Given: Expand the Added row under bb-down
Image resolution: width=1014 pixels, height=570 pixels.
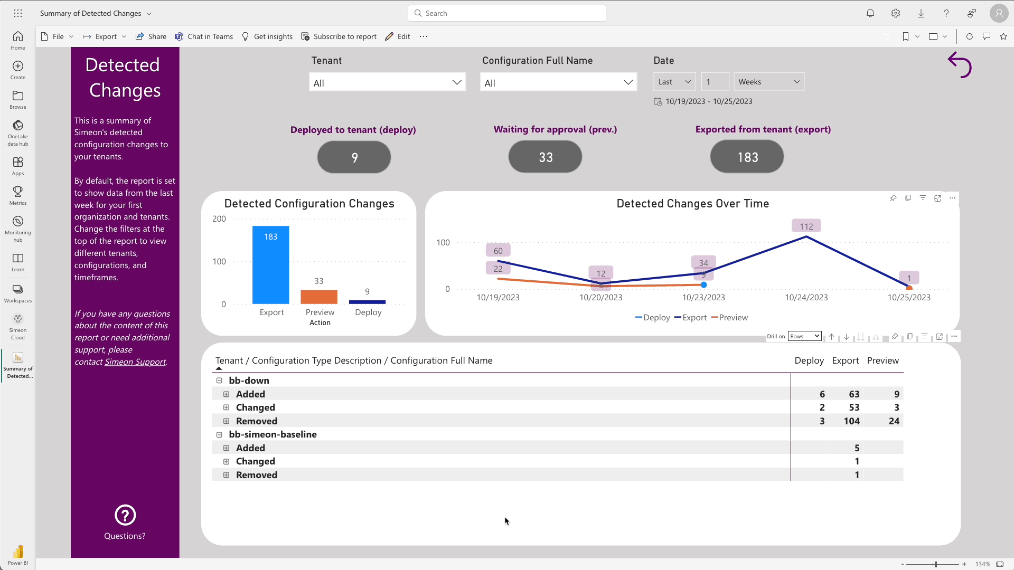Looking at the screenshot, I should (227, 394).
